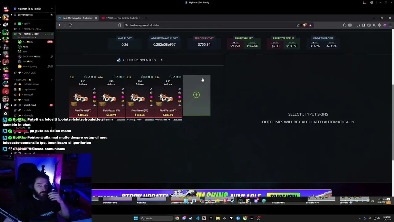394x222 pixels.
Task: Open Brave Wallet icon
Action: [x=369, y=25]
